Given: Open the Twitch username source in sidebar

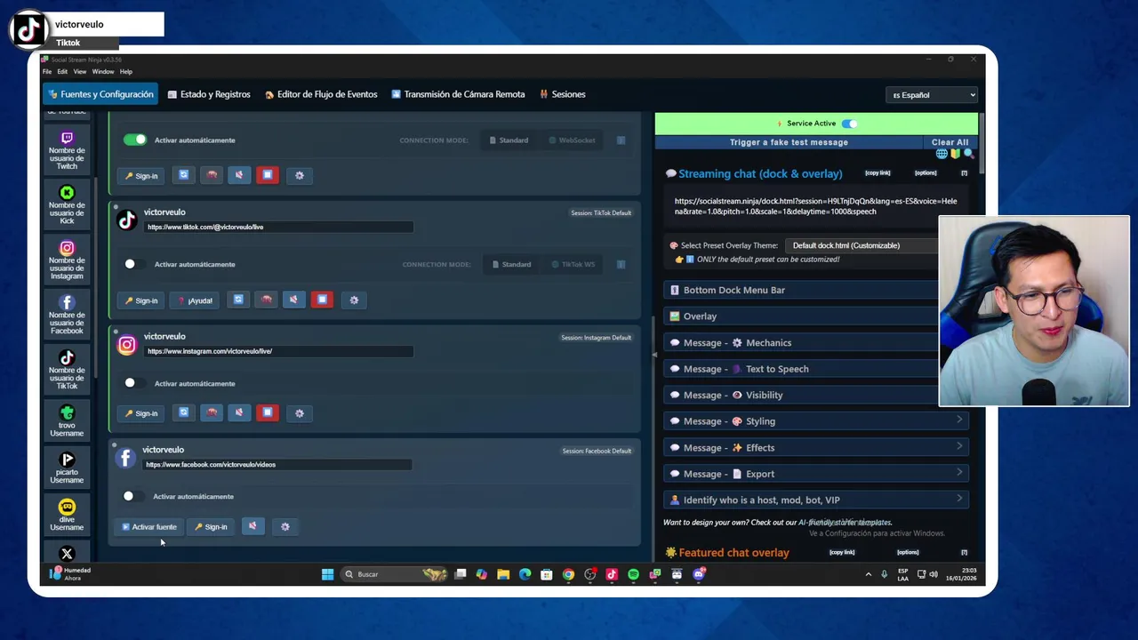Looking at the screenshot, I should click(x=67, y=149).
